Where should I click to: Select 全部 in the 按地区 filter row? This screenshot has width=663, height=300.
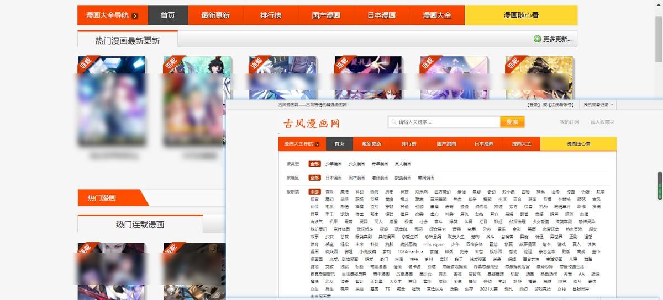click(x=314, y=178)
